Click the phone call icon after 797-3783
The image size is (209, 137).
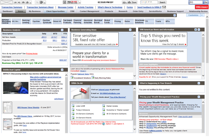[x=103, y=124]
